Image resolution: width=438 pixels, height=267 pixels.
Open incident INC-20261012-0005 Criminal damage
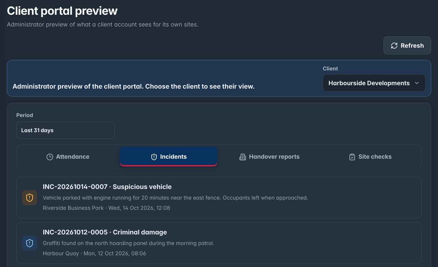219,243
